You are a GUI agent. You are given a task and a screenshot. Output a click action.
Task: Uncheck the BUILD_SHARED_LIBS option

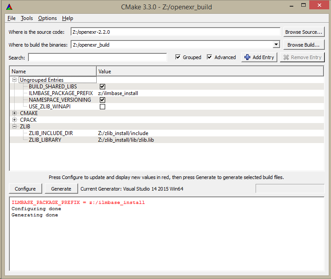coord(102,87)
